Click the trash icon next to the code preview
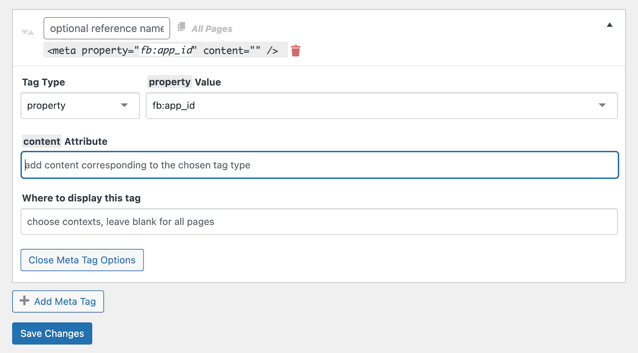The width and height of the screenshot is (638, 353). (x=295, y=50)
